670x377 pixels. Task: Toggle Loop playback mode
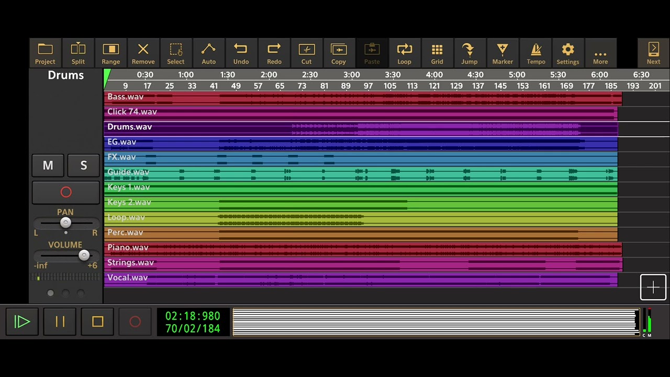(404, 53)
